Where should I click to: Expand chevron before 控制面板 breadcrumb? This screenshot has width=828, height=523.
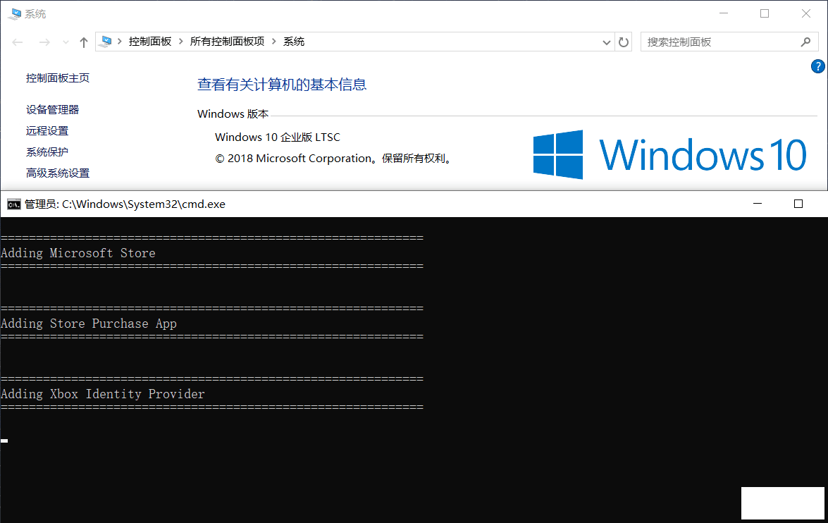click(x=120, y=41)
